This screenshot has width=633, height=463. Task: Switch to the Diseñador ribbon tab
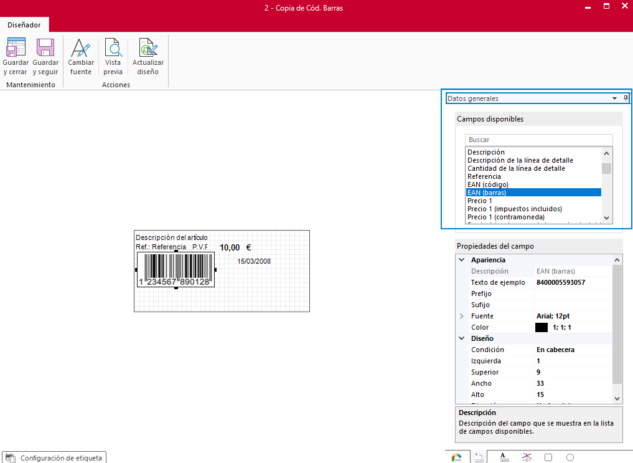coord(24,25)
